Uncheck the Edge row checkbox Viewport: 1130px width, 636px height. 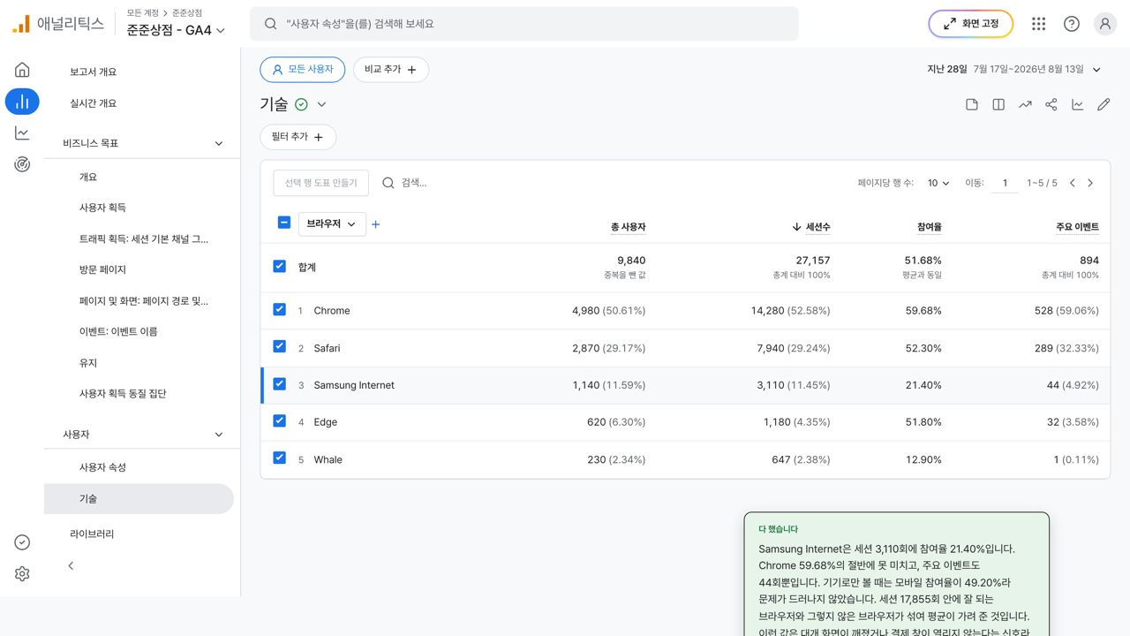coord(280,420)
